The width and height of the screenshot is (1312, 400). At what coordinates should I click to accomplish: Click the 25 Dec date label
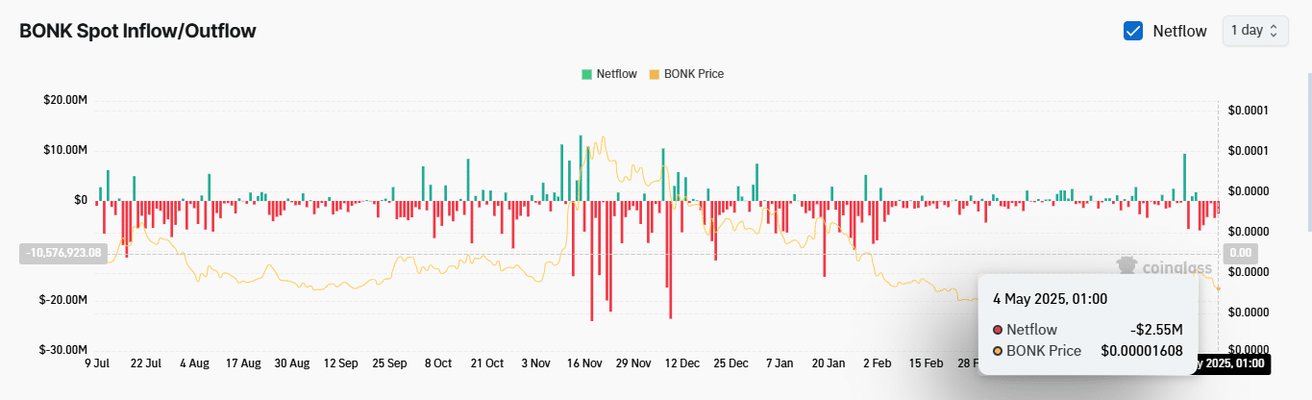[731, 364]
